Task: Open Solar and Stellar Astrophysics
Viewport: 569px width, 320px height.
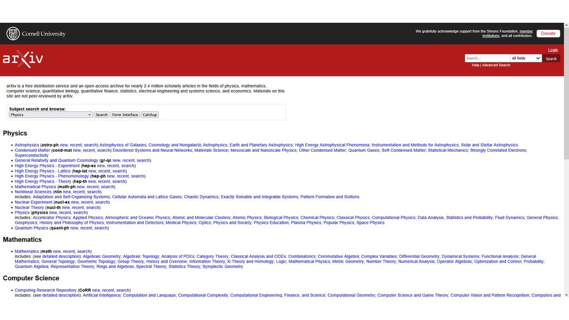Action: click(x=489, y=145)
